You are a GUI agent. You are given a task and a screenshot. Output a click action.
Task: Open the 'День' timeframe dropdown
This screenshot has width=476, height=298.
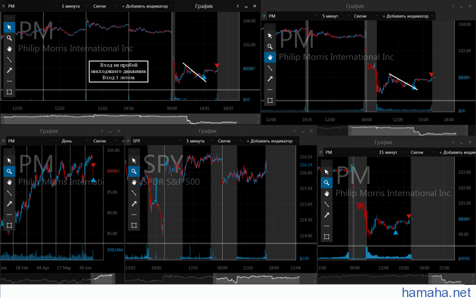[74, 141]
